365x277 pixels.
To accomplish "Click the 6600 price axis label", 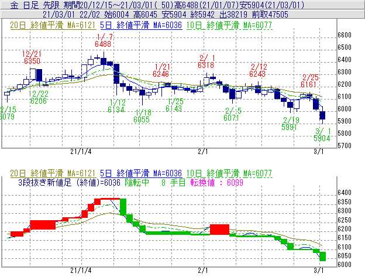I will pyautogui.click(x=345, y=35).
